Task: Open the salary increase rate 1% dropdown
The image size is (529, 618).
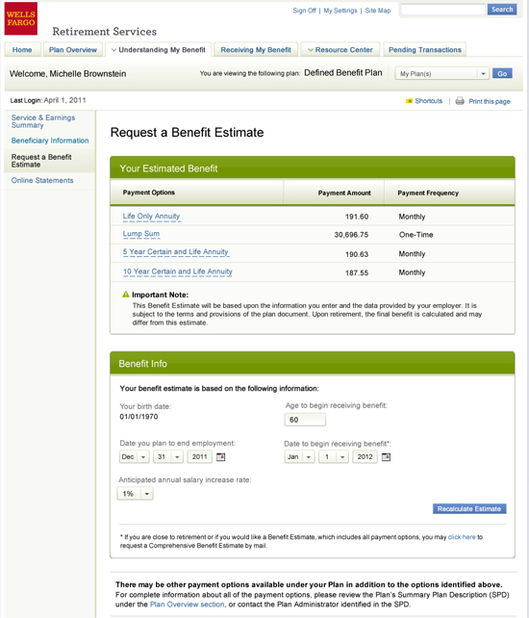Action: click(135, 494)
